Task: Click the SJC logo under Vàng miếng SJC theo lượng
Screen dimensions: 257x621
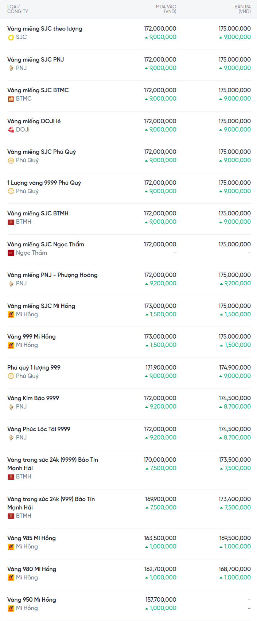Action: click(11, 37)
